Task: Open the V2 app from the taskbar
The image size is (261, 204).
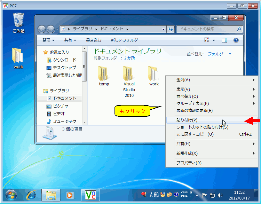Action: (91, 195)
